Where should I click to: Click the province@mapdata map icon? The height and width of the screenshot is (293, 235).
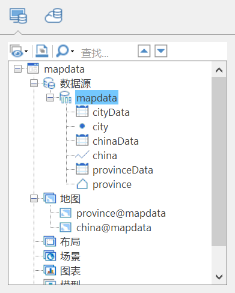[x=66, y=213]
